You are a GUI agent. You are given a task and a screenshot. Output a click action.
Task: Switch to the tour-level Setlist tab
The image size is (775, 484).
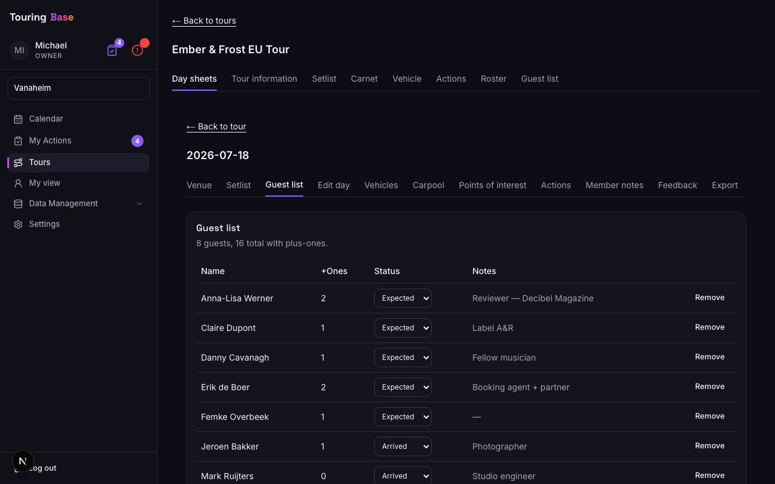pos(324,79)
